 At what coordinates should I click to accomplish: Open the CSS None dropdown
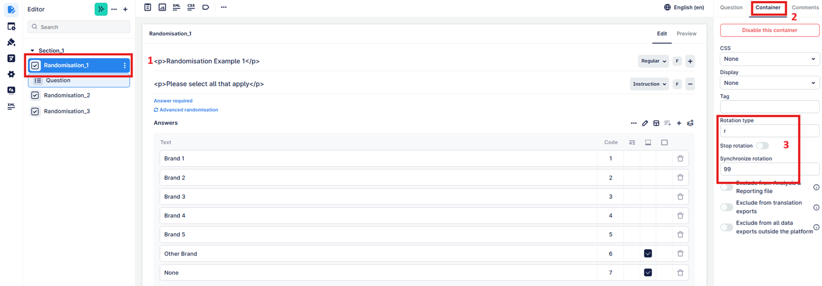tap(770, 59)
